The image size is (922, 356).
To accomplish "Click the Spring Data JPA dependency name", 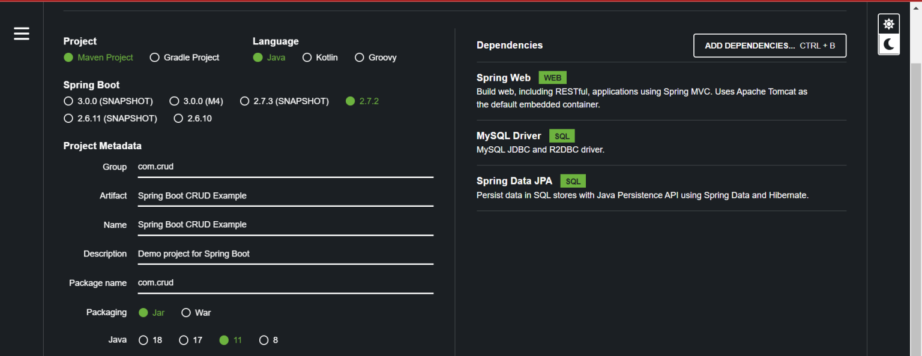I will coord(514,180).
